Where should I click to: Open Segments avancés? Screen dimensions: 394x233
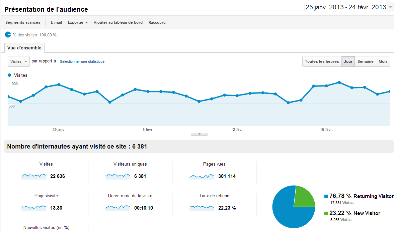(x=23, y=22)
